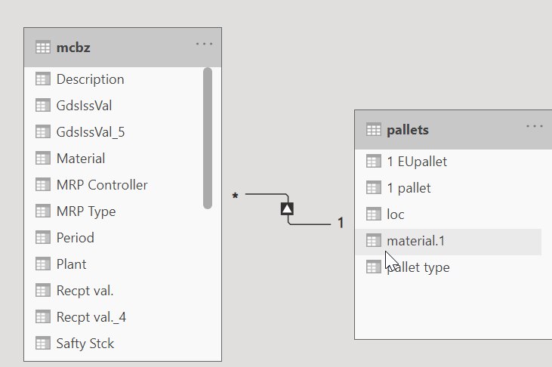The height and width of the screenshot is (367, 552).
Task: Click the loc field icon
Action: click(x=374, y=214)
